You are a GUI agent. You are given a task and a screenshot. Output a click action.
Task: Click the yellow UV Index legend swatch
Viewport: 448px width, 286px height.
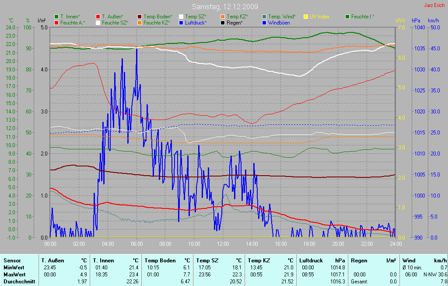[306, 17]
